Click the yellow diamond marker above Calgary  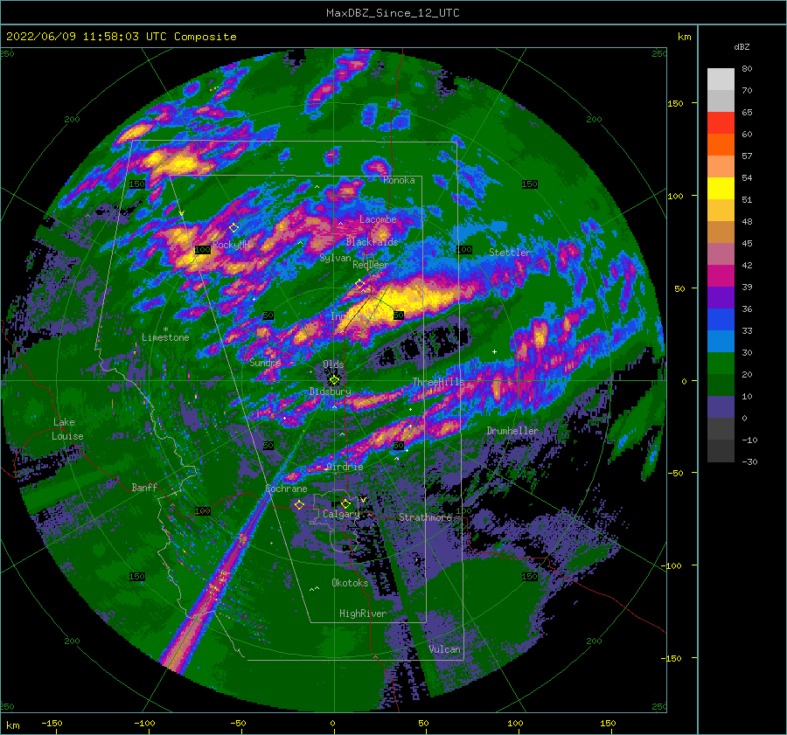coord(345,503)
